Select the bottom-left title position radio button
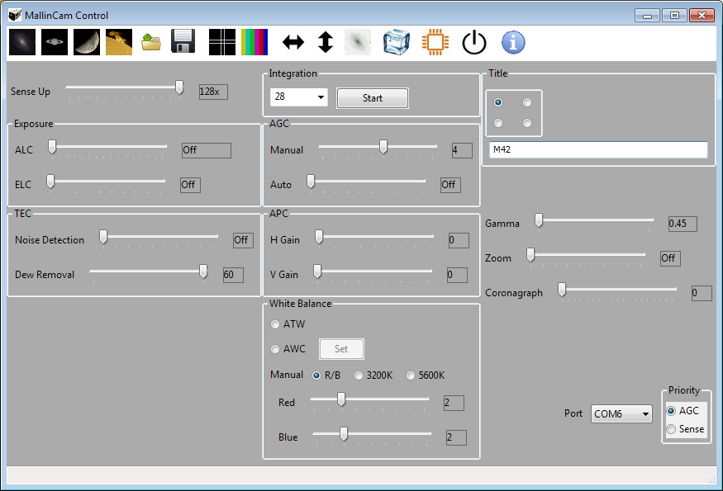This screenshot has width=723, height=491. (x=498, y=123)
